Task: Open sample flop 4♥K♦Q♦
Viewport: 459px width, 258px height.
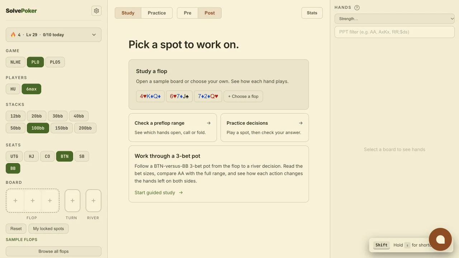Action: click(x=150, y=96)
